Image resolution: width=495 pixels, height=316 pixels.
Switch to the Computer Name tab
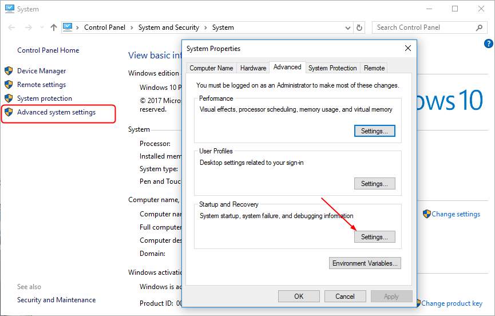(211, 68)
